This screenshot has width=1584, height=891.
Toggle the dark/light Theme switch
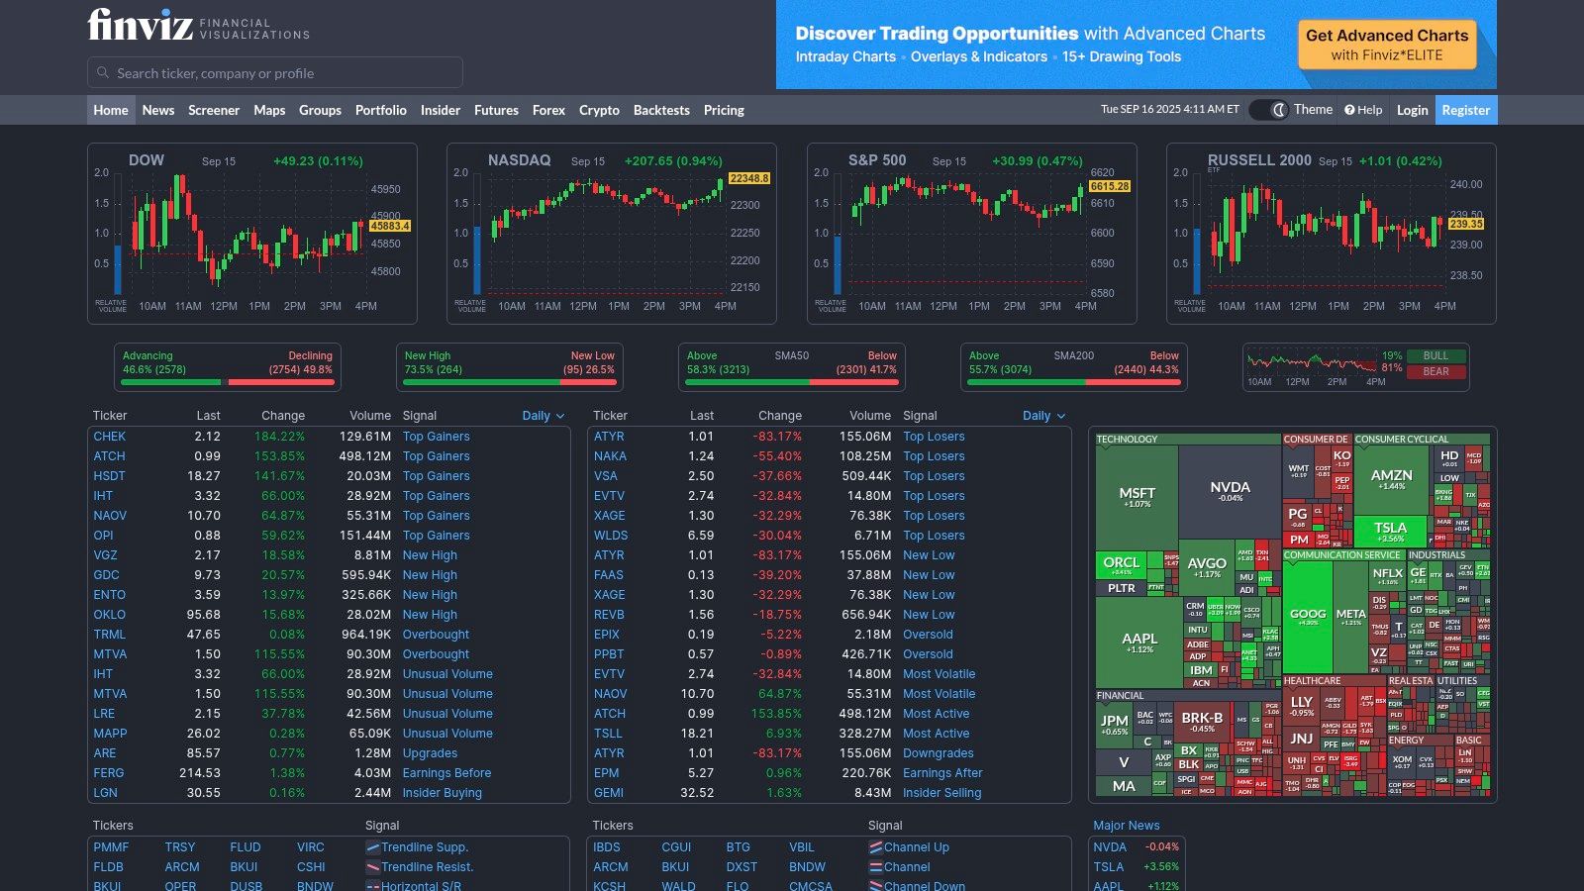click(1268, 110)
